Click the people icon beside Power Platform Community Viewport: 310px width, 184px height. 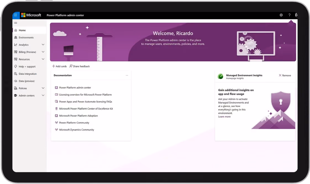pos(56,123)
